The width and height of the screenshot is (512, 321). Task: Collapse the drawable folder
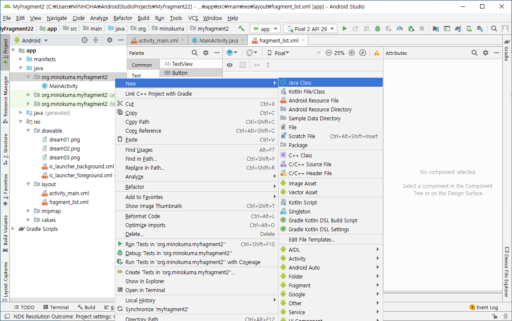pyautogui.click(x=28, y=131)
